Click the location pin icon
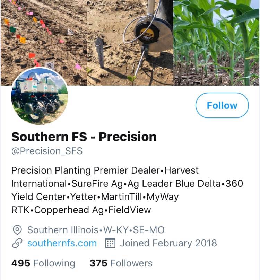 (x=17, y=230)
